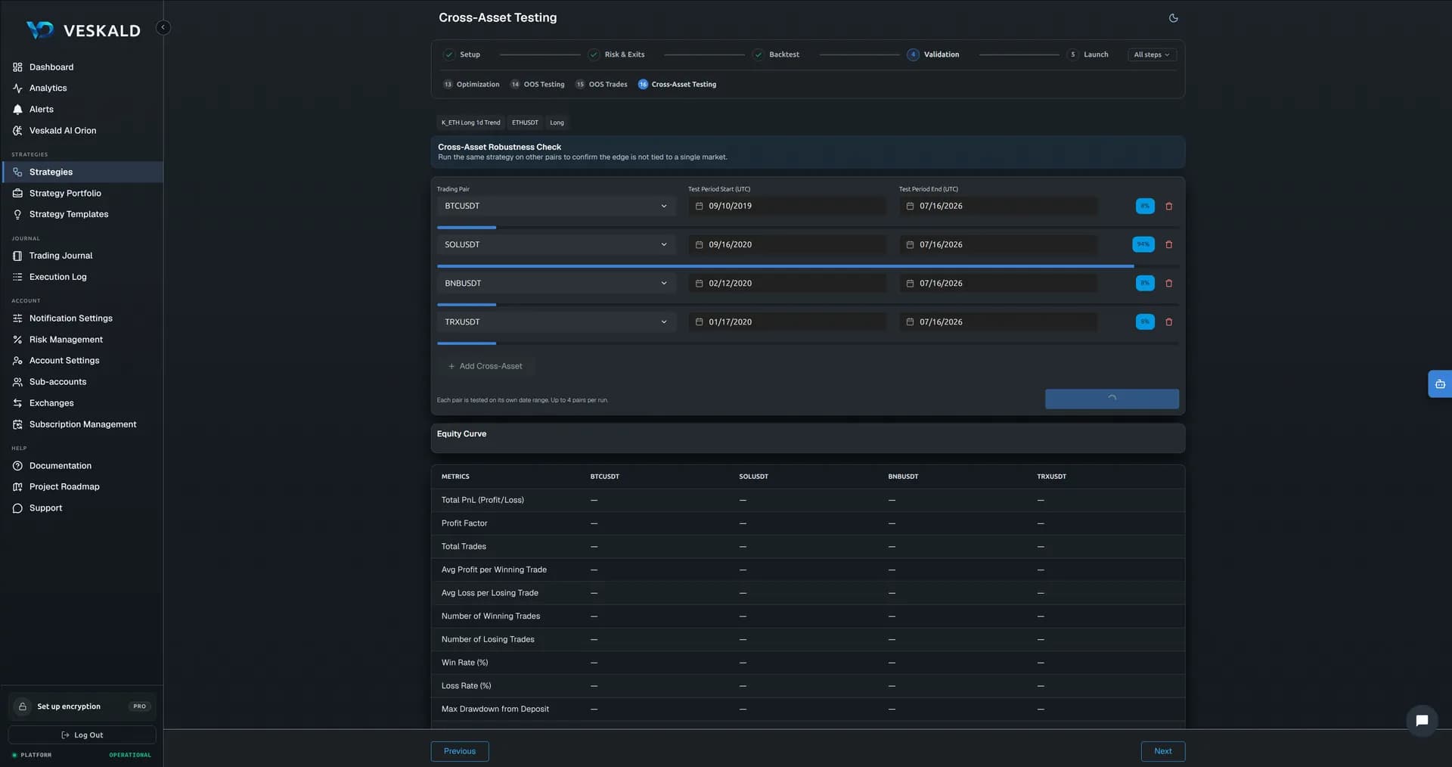Expand the All steps dropdown
The height and width of the screenshot is (767, 1452).
(1151, 54)
